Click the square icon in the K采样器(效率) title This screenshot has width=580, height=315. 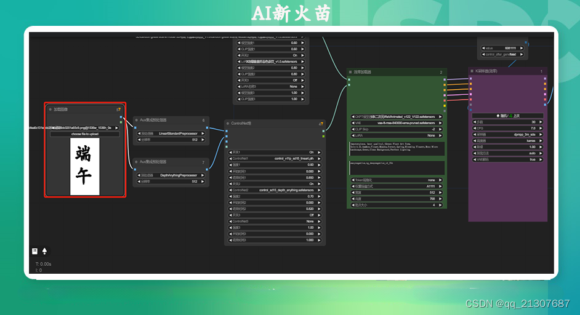[x=472, y=71]
